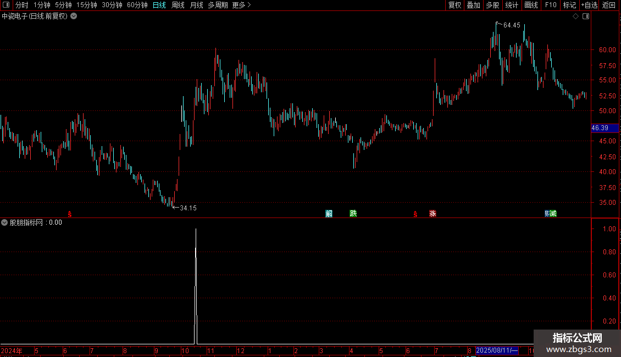This screenshot has height=357, width=621.
Task: Click the 解 event marker under chart
Action: tap(329, 214)
